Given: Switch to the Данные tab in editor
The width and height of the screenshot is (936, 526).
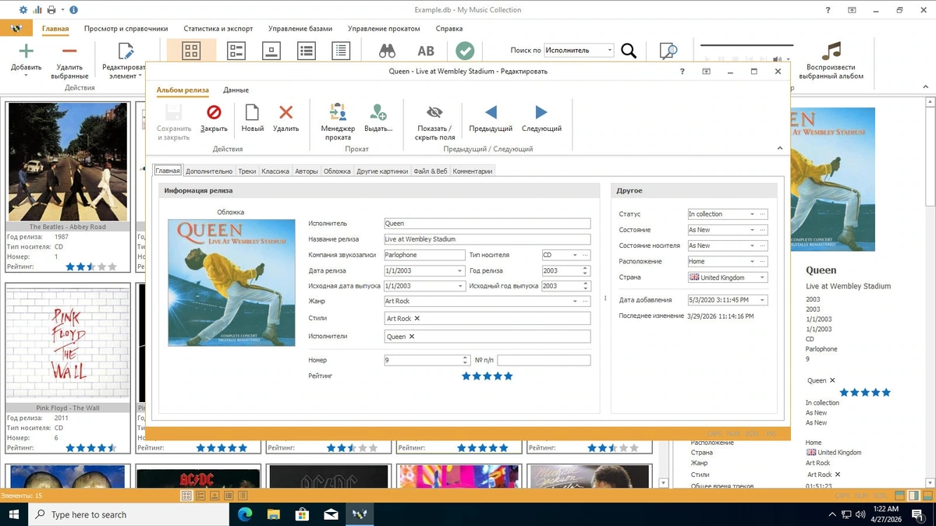Looking at the screenshot, I should tap(236, 90).
